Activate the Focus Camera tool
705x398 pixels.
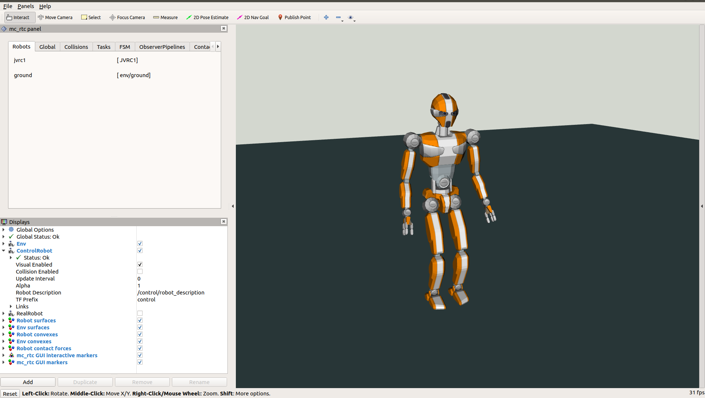127,17
